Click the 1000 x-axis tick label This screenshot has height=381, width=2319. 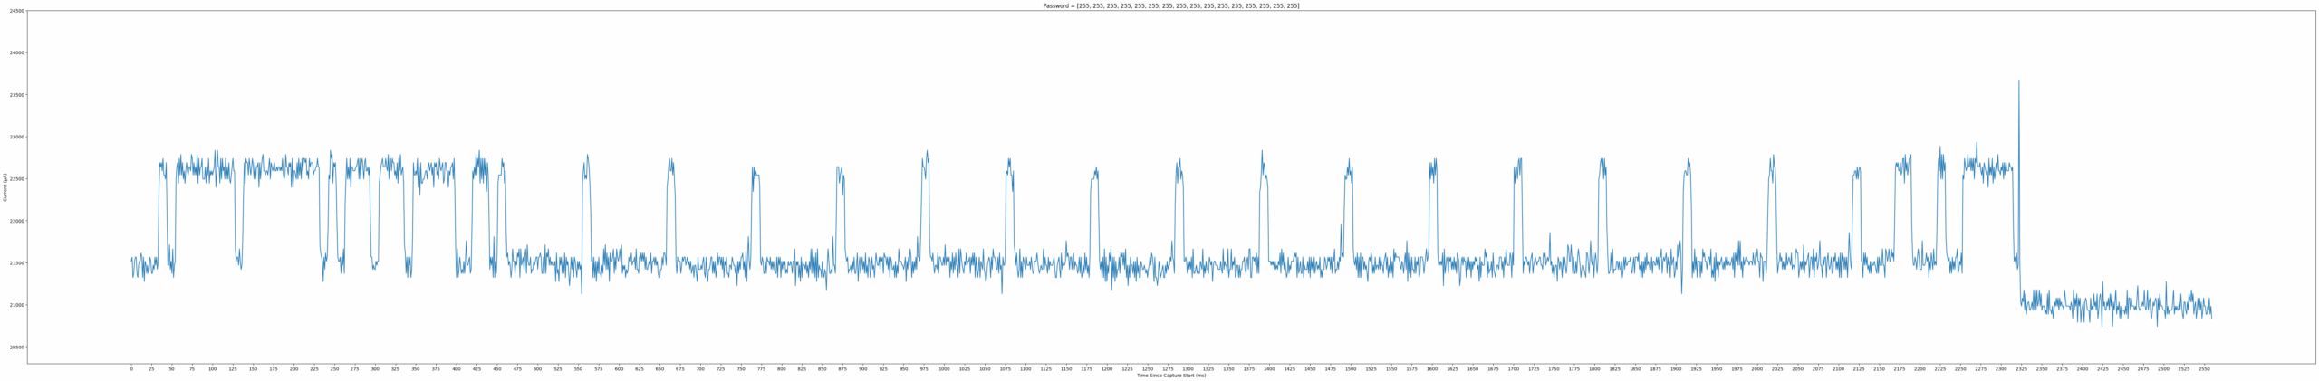click(944, 369)
